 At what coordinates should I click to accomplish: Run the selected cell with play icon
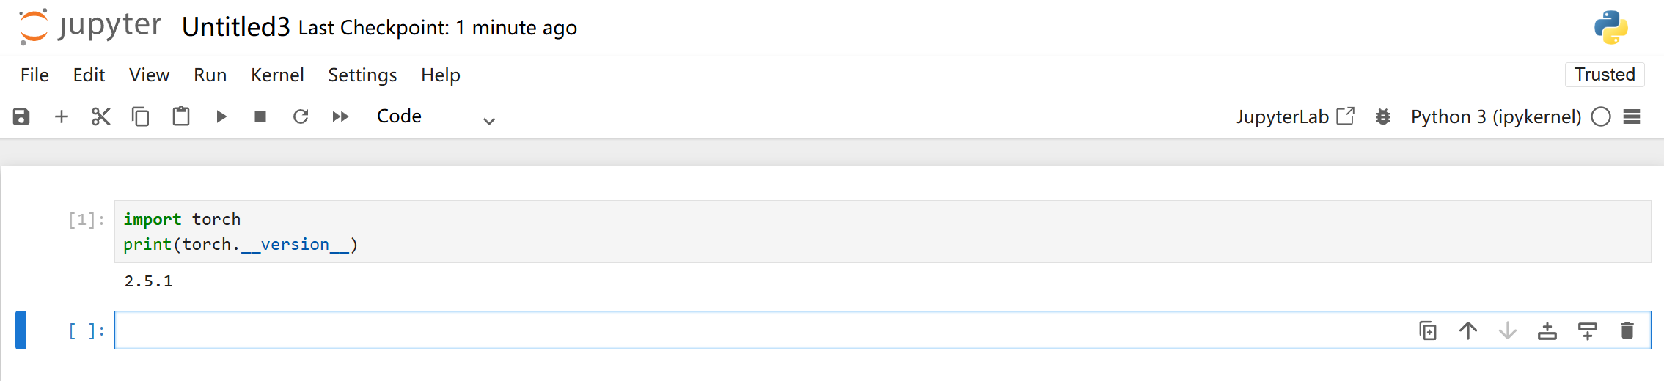pos(221,116)
